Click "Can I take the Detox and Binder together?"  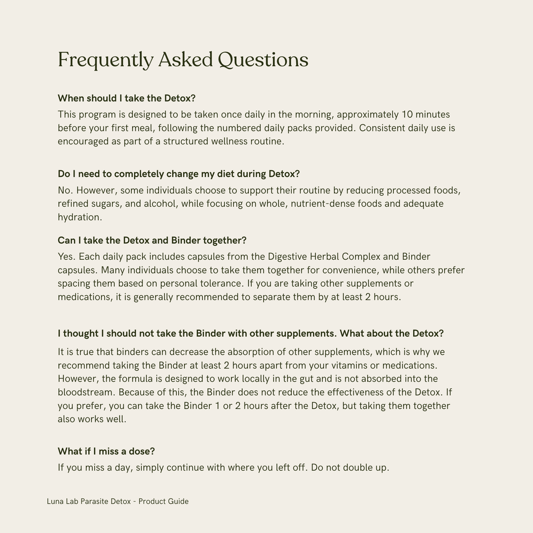152,240
